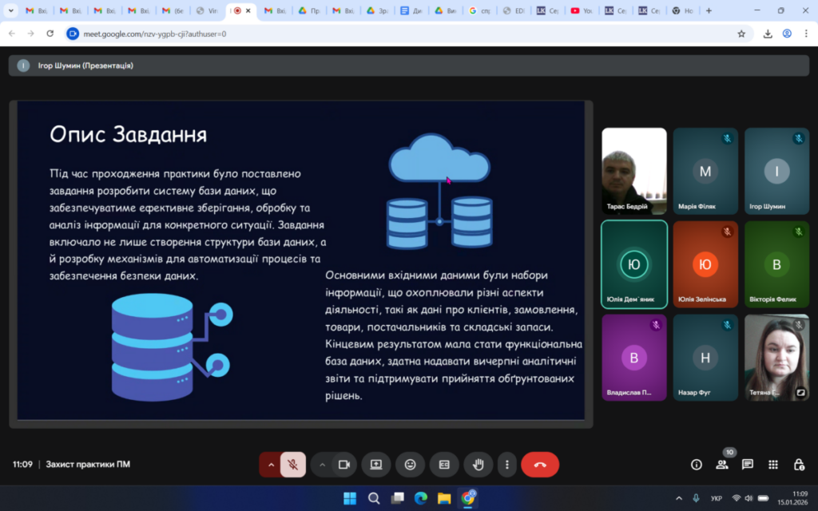Show the participants people panel
Screen dimensions: 818x511
tap(722, 465)
